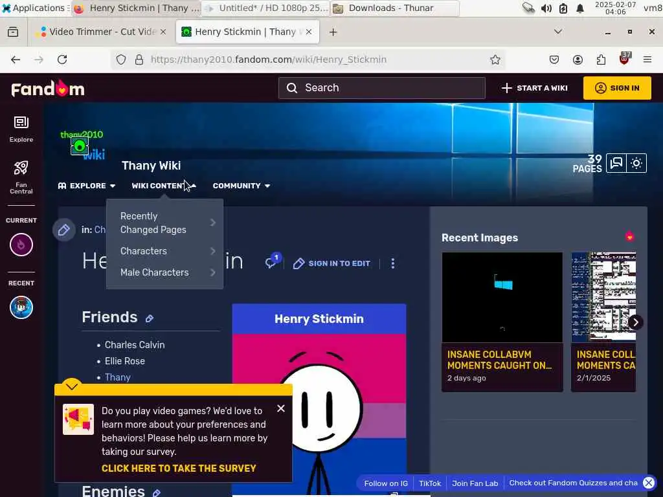Image resolution: width=663 pixels, height=497 pixels.
Task: Close the Henry Stickmin tab
Action: coord(309,32)
